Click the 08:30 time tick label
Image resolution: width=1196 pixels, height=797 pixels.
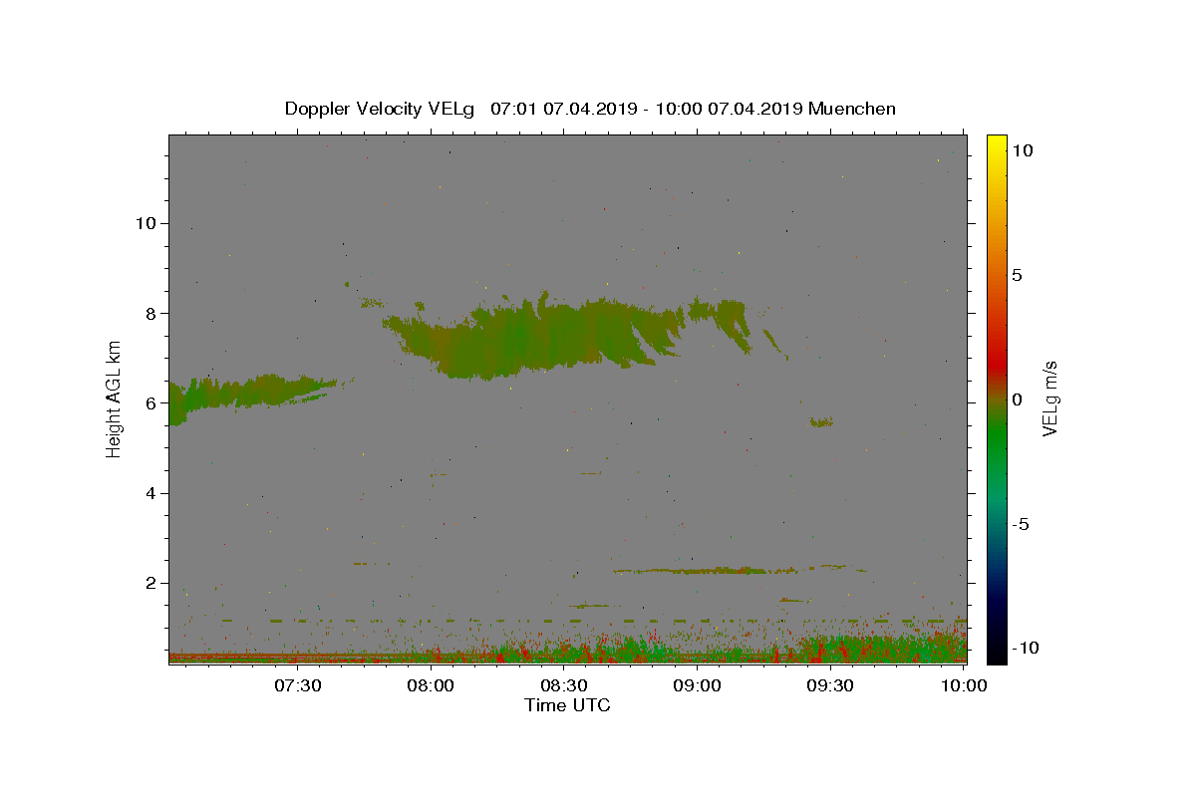pyautogui.click(x=564, y=685)
